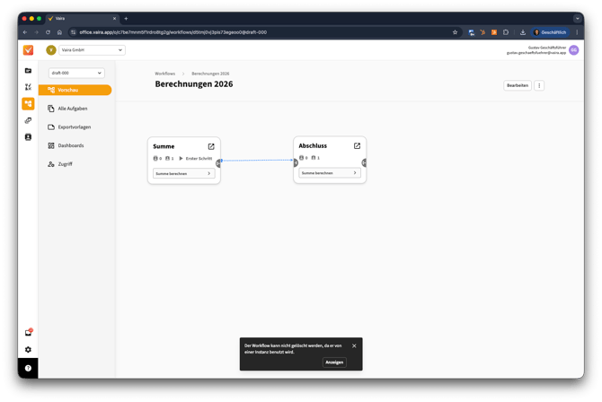Open the Vaira GmbH organization dropdown

(x=92, y=50)
